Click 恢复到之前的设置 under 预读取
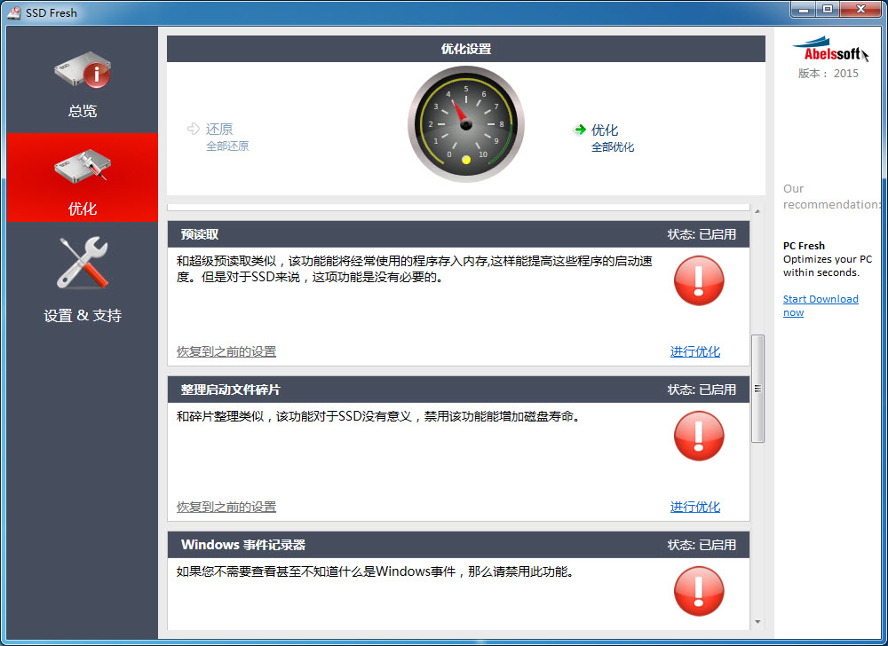 pyautogui.click(x=226, y=351)
